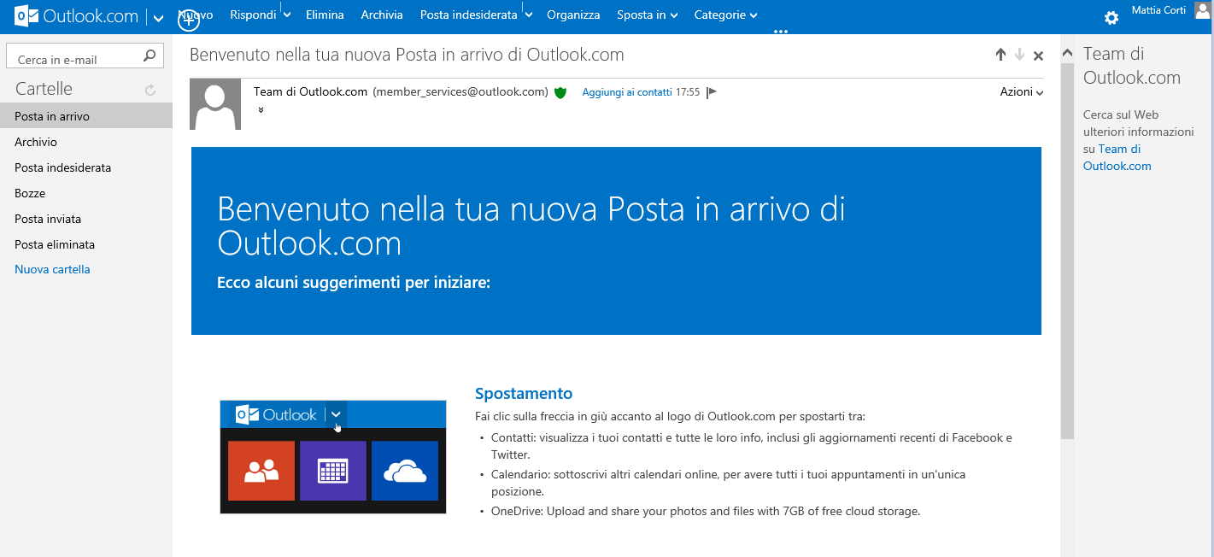Click the member_services@outlook.com address

coord(460,91)
